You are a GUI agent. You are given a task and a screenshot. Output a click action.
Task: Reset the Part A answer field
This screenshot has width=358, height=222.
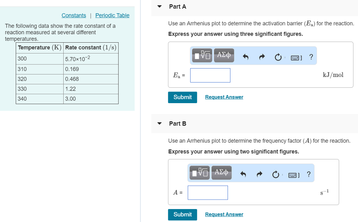pos(278,57)
